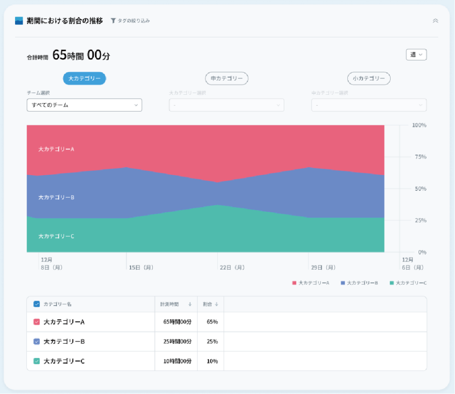Viewport: 455px width, 394px height.
Task: Click the タグの絞り込み filter link
Action: coord(133,20)
